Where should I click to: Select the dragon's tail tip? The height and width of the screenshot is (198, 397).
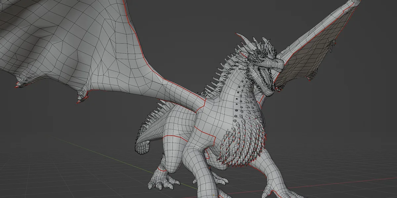coord(142,148)
